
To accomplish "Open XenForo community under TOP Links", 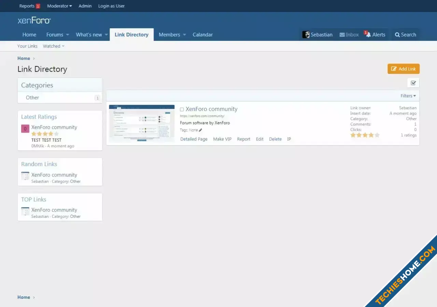I will pos(54,210).
